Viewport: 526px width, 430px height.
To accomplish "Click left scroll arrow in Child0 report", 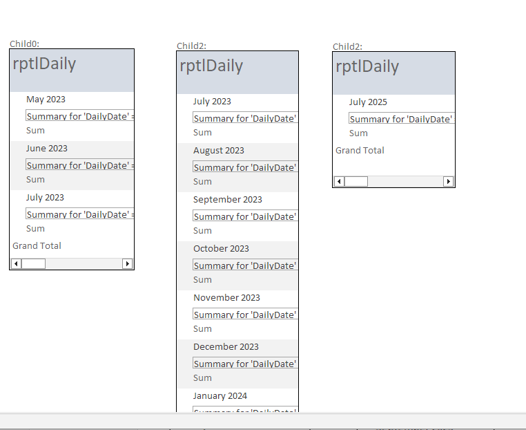I will click(15, 263).
